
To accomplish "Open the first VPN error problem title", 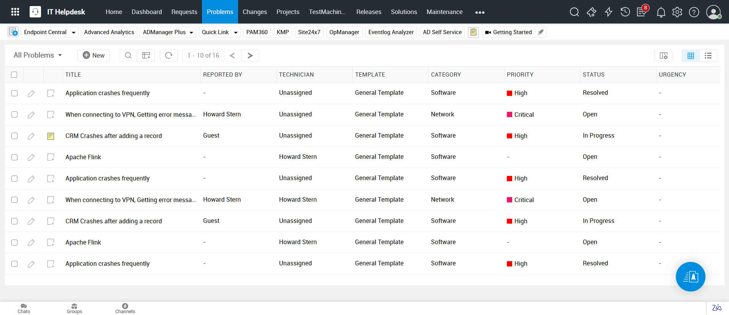I will 130,114.
